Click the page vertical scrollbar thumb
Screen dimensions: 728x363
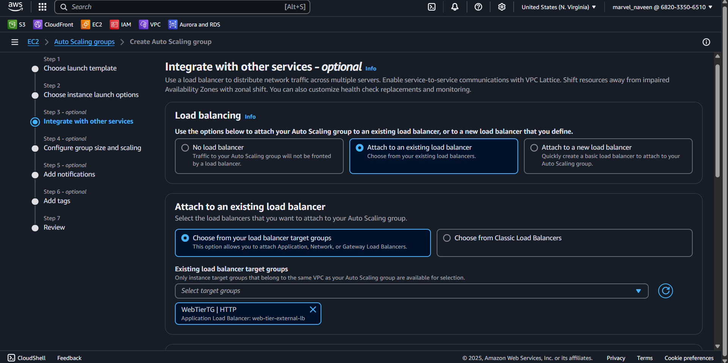point(717,120)
